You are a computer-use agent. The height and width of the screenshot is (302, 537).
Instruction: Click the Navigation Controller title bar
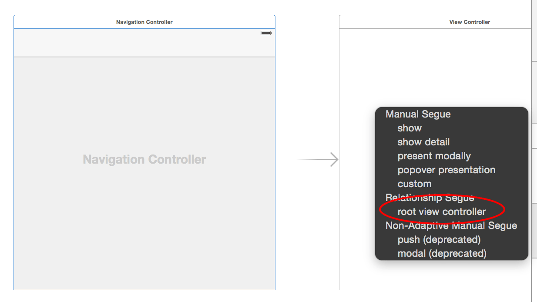(x=144, y=22)
